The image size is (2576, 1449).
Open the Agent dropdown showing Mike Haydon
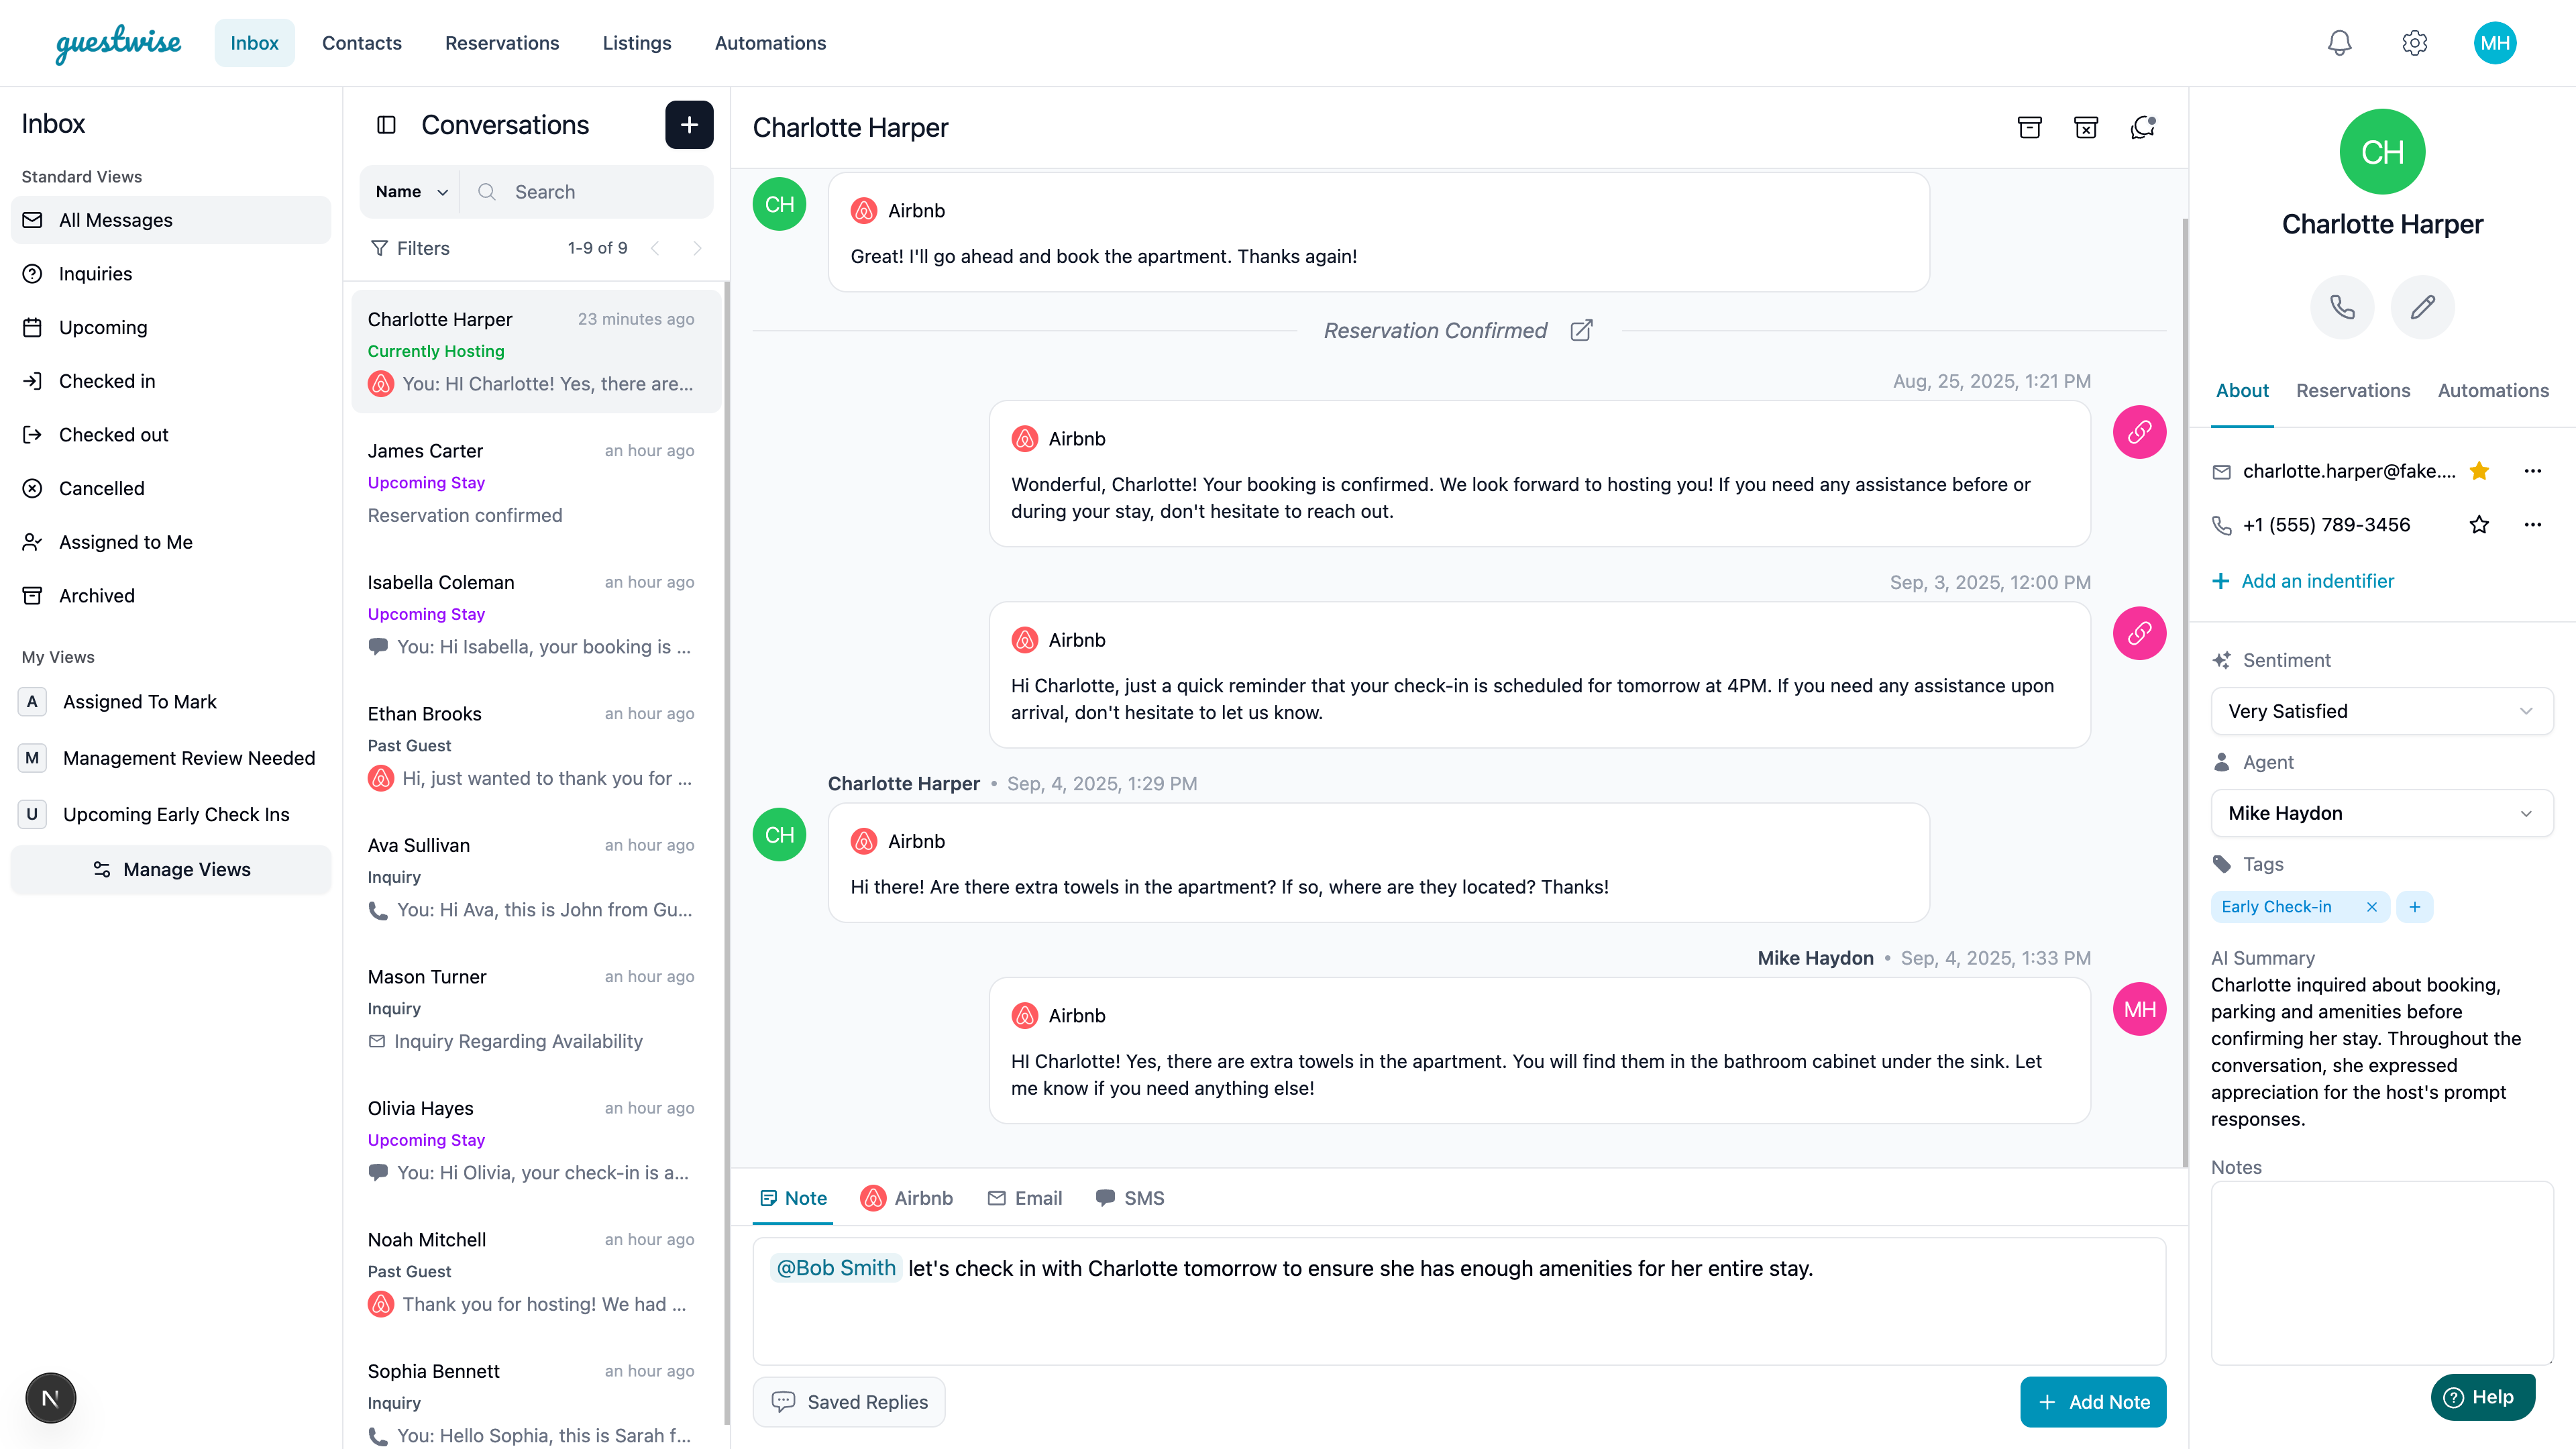(x=2382, y=813)
